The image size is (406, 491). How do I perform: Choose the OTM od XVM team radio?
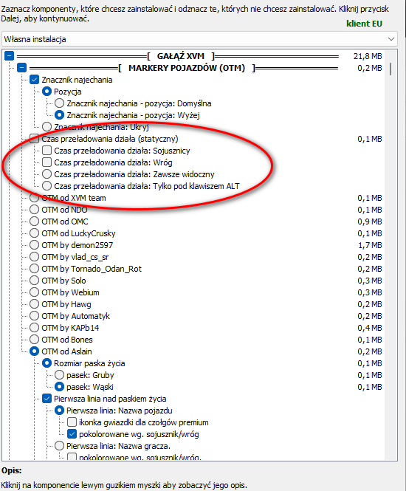click(x=35, y=198)
